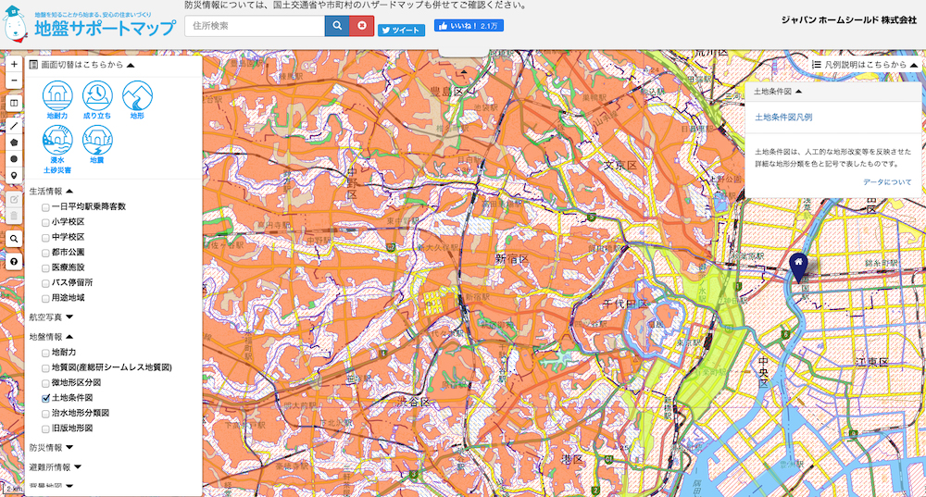This screenshot has width=926, height=497.
Task: Click the 地盤サポートマップ logo
Action: point(104,28)
